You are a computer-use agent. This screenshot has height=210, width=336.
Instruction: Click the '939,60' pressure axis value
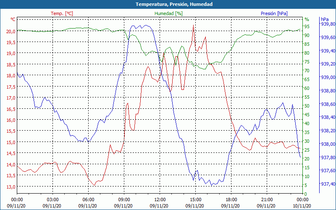(x=328, y=37)
